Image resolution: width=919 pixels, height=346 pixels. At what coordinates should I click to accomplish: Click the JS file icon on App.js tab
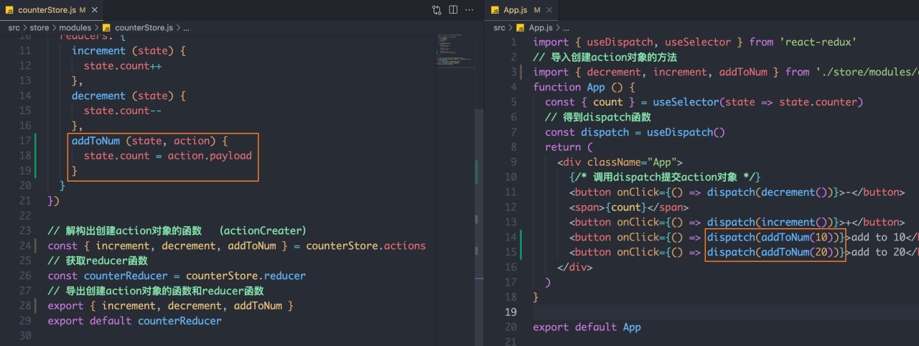tap(495, 10)
